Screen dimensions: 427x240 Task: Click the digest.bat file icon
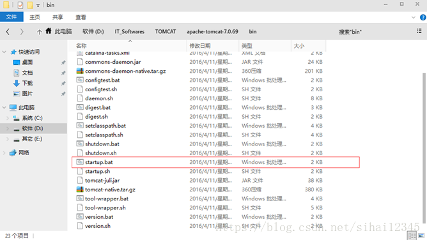tap(80, 107)
